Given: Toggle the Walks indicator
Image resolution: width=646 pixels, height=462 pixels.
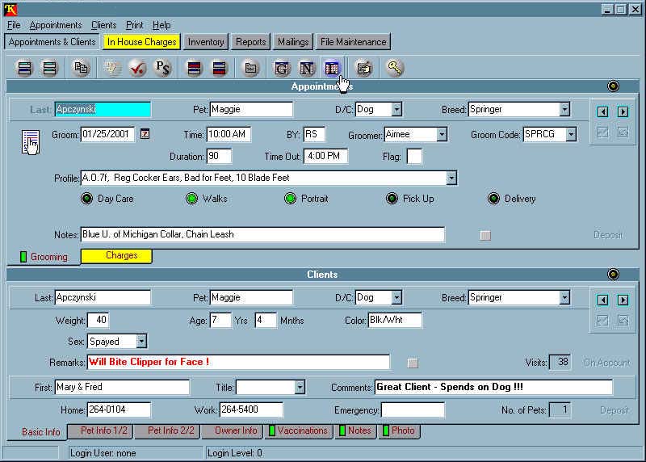Looking at the screenshot, I should coord(191,199).
